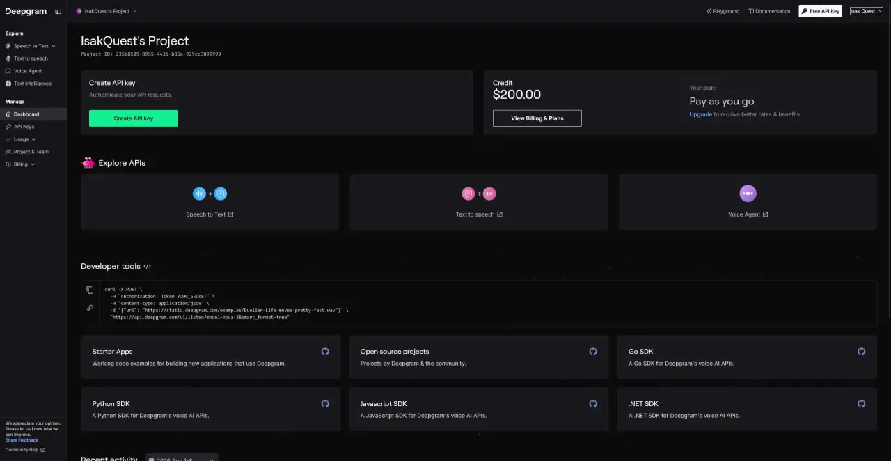Viewport: 891px width, 461px height.
Task: Click the Developer tools heading
Action: (111, 266)
